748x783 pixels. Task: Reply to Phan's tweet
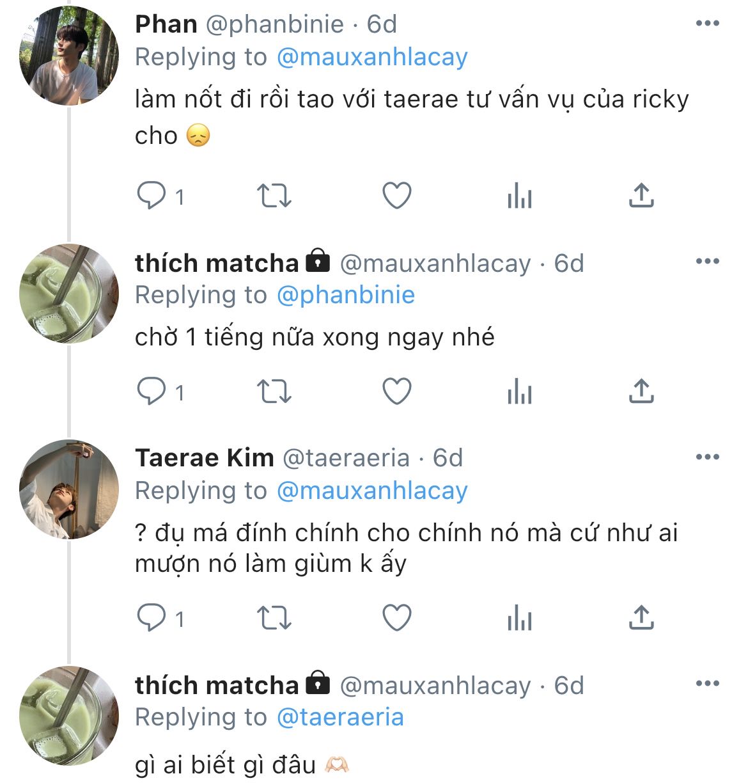tap(152, 196)
